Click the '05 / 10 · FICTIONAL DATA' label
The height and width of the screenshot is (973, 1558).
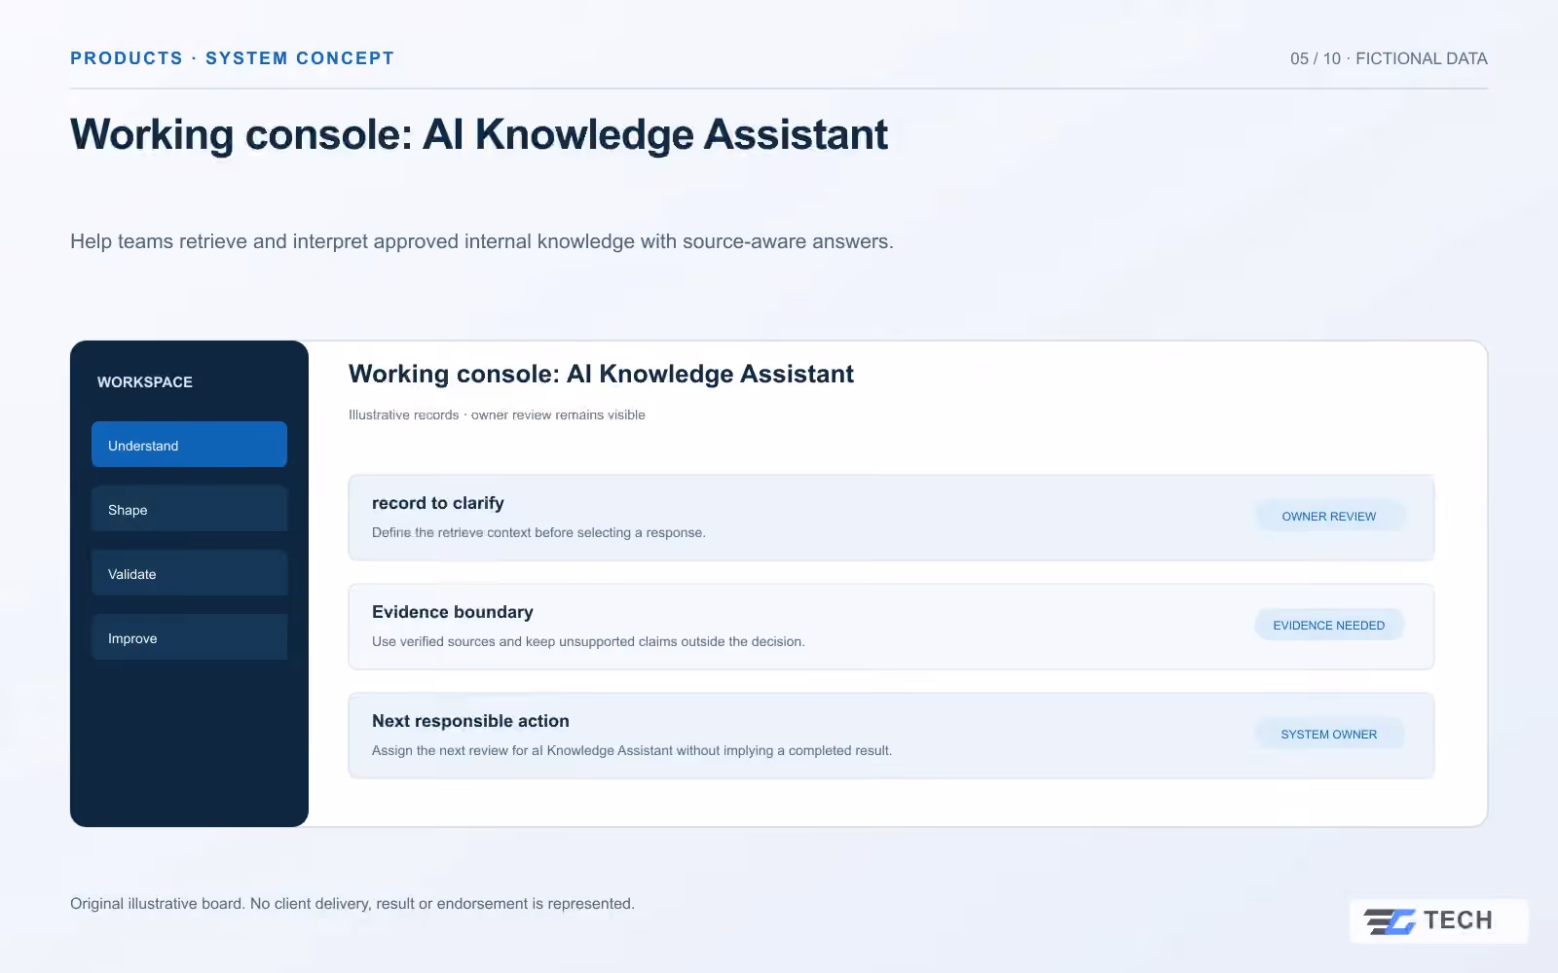1389,58
